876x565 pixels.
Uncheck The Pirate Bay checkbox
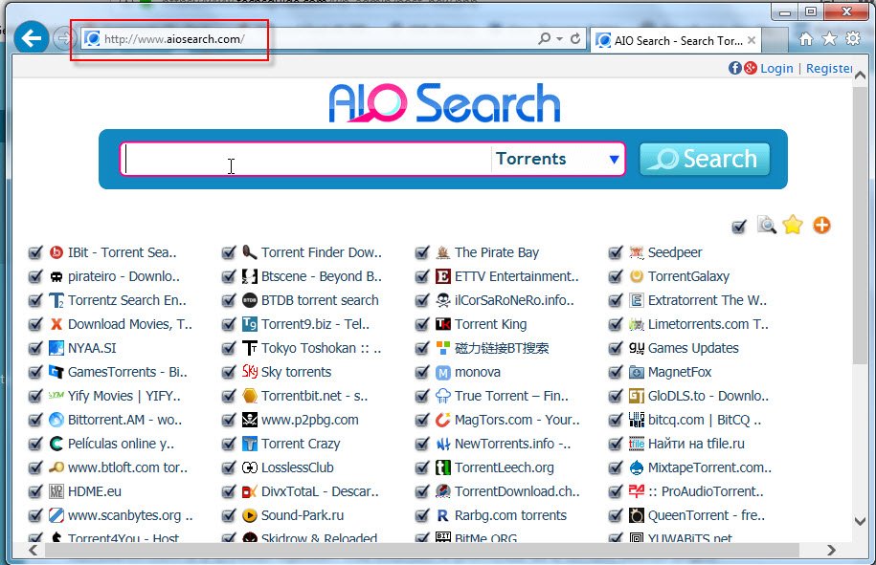[x=422, y=252]
